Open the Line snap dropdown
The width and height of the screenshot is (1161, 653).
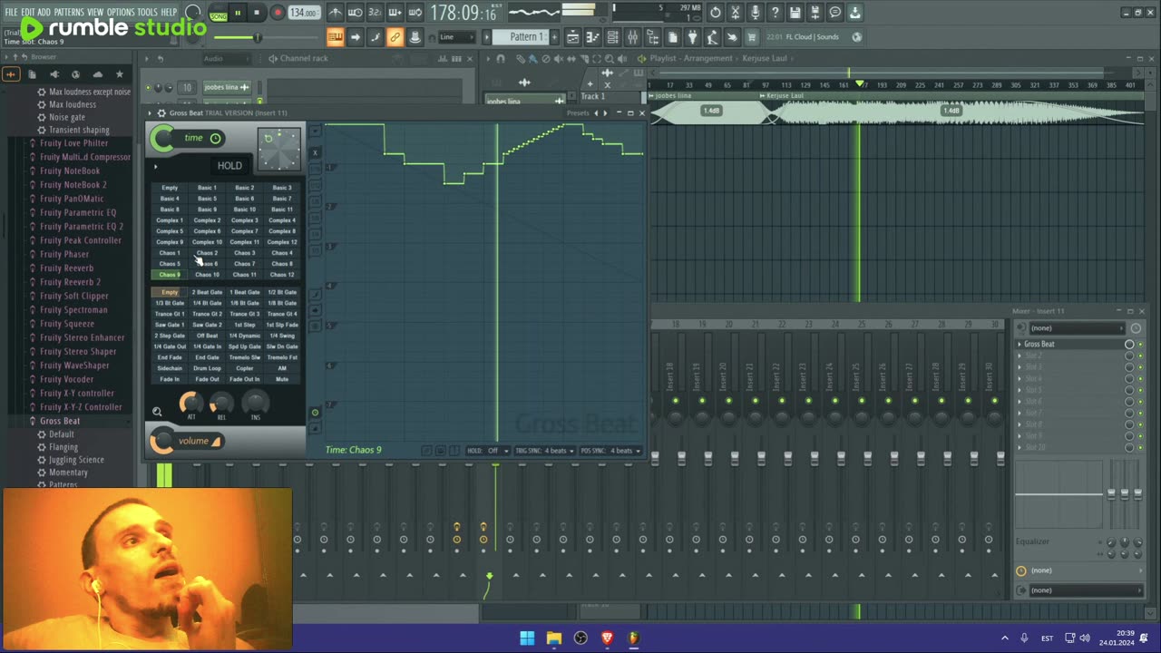click(x=457, y=37)
